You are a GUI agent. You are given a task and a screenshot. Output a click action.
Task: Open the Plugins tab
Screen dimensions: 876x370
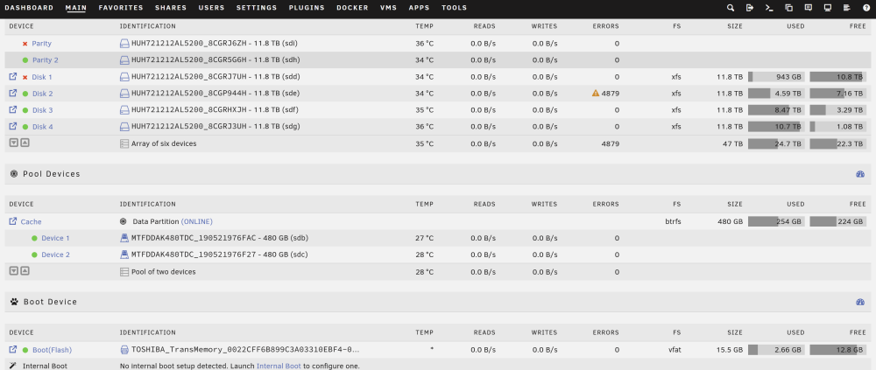(307, 8)
